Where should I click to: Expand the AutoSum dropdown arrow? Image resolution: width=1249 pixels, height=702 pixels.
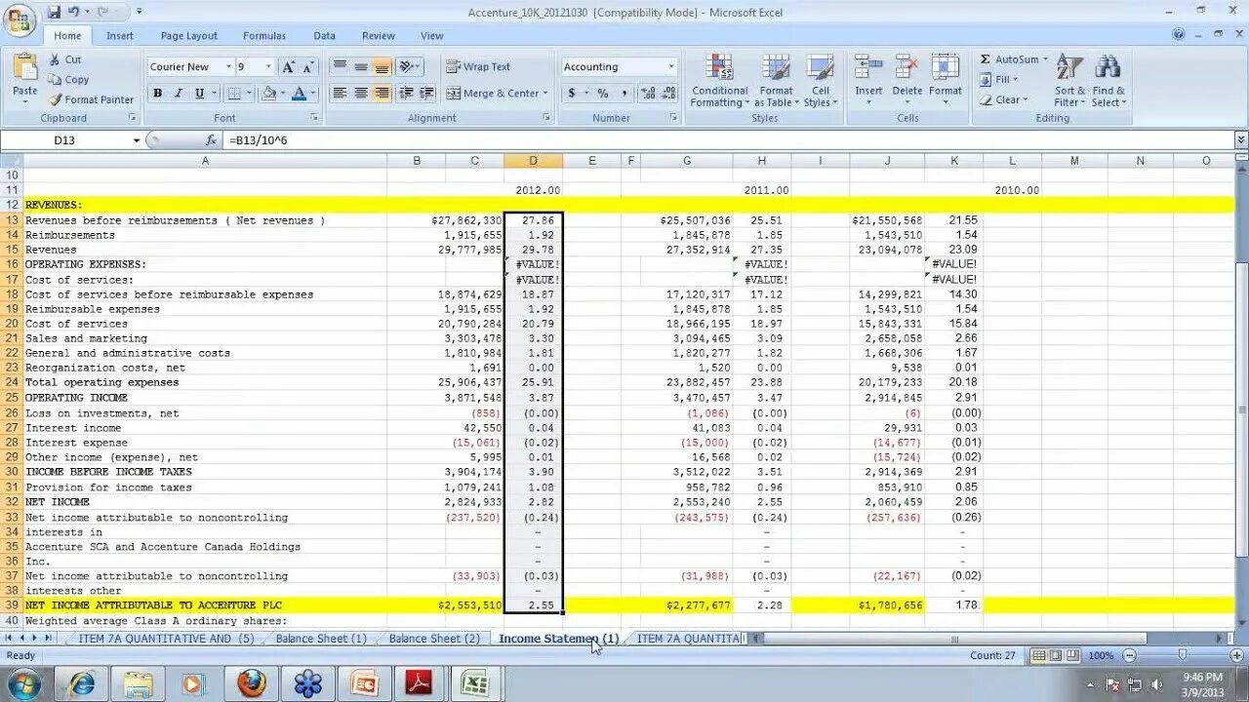pyautogui.click(x=1045, y=59)
